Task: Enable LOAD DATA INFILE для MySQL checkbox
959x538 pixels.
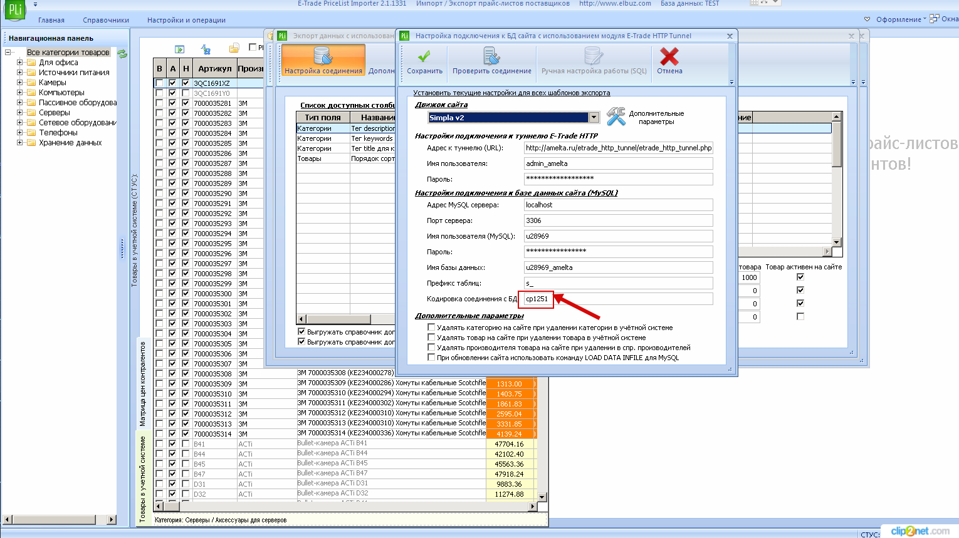Action: [431, 357]
